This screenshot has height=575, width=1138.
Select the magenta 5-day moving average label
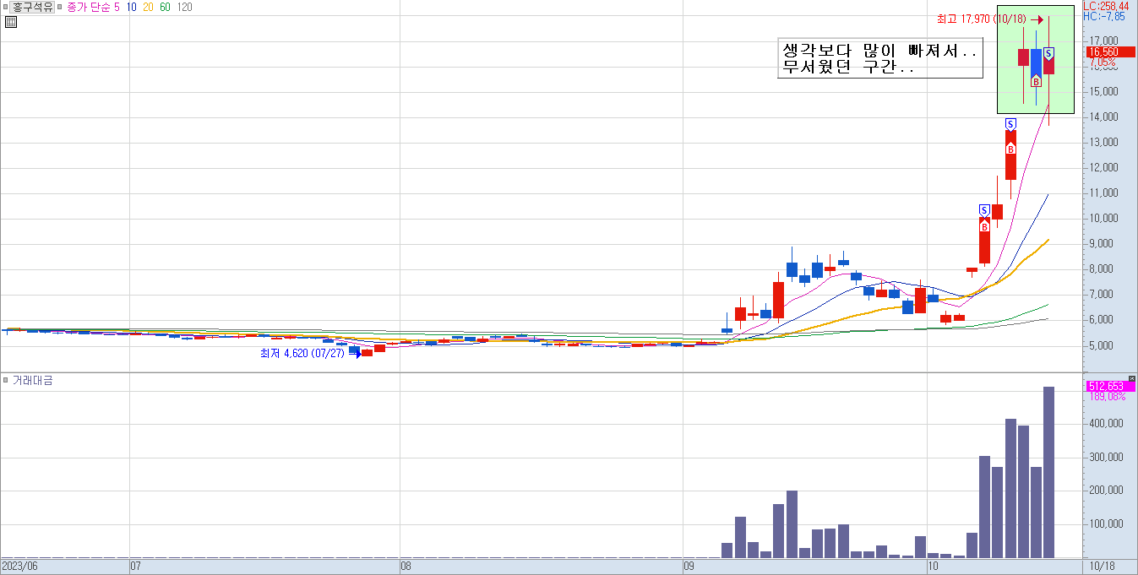[x=117, y=7]
